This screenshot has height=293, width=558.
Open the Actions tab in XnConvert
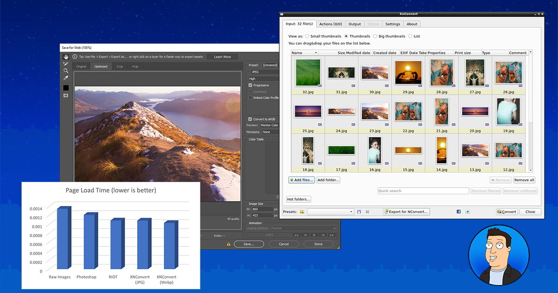pyautogui.click(x=330, y=24)
